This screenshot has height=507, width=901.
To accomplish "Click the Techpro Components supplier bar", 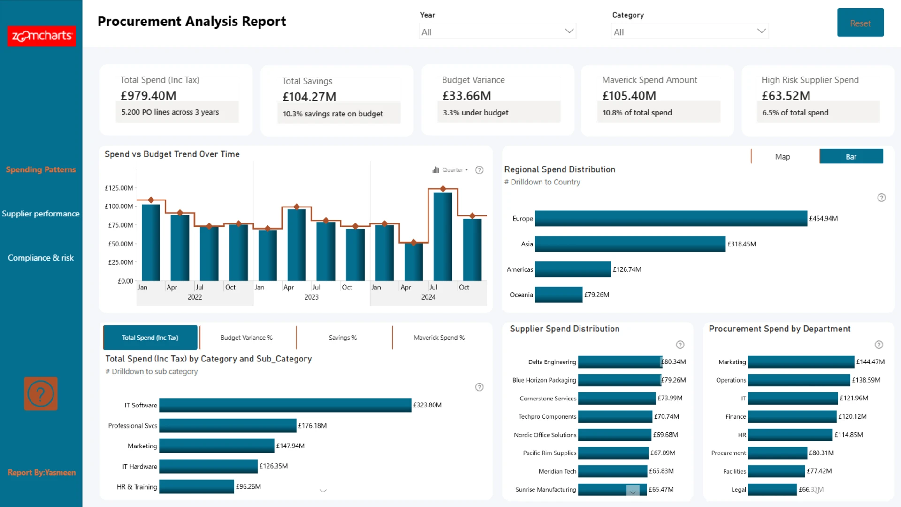I will [615, 416].
